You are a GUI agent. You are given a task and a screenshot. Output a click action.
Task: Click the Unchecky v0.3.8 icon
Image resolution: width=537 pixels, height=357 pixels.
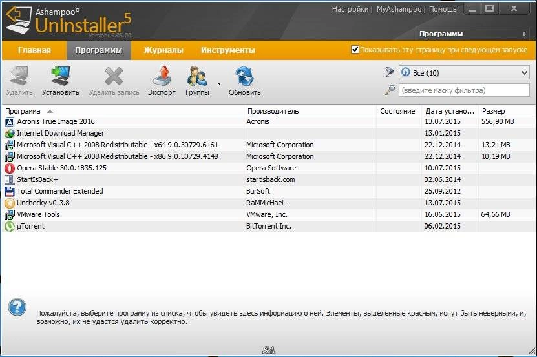click(x=10, y=203)
